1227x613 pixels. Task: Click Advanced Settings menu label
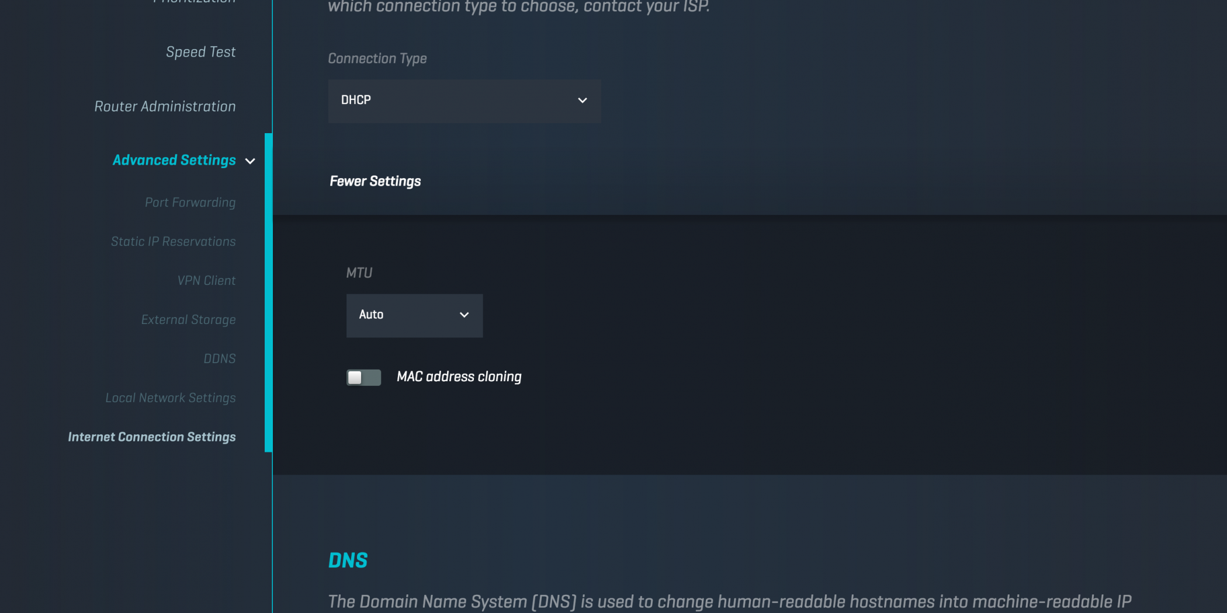coord(174,161)
